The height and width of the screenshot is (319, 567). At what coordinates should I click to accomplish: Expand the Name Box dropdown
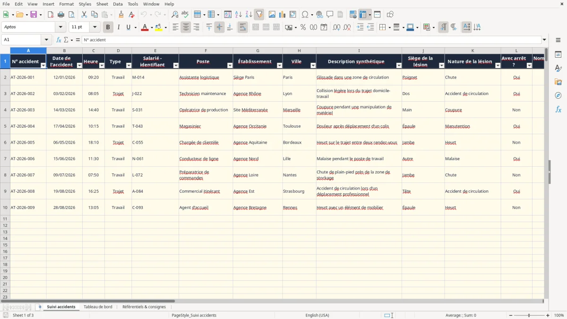point(46,40)
